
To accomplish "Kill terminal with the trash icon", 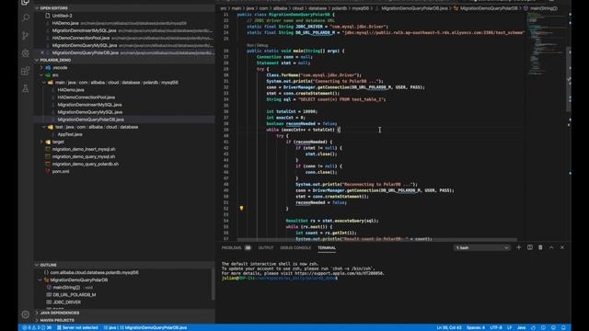I will (540, 247).
